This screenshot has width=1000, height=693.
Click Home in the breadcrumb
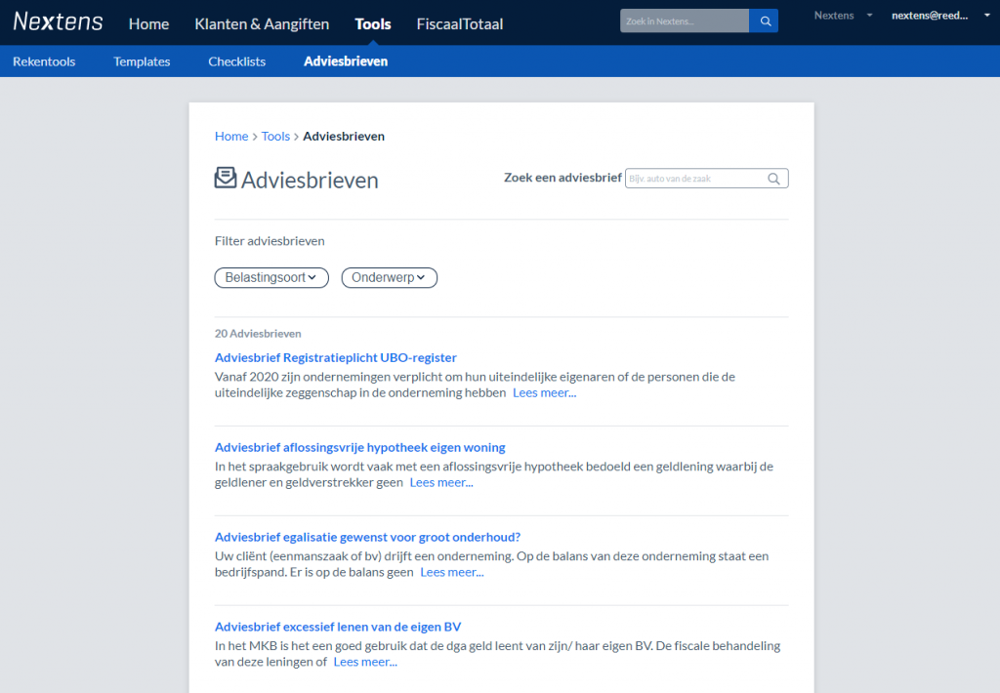pyautogui.click(x=230, y=136)
